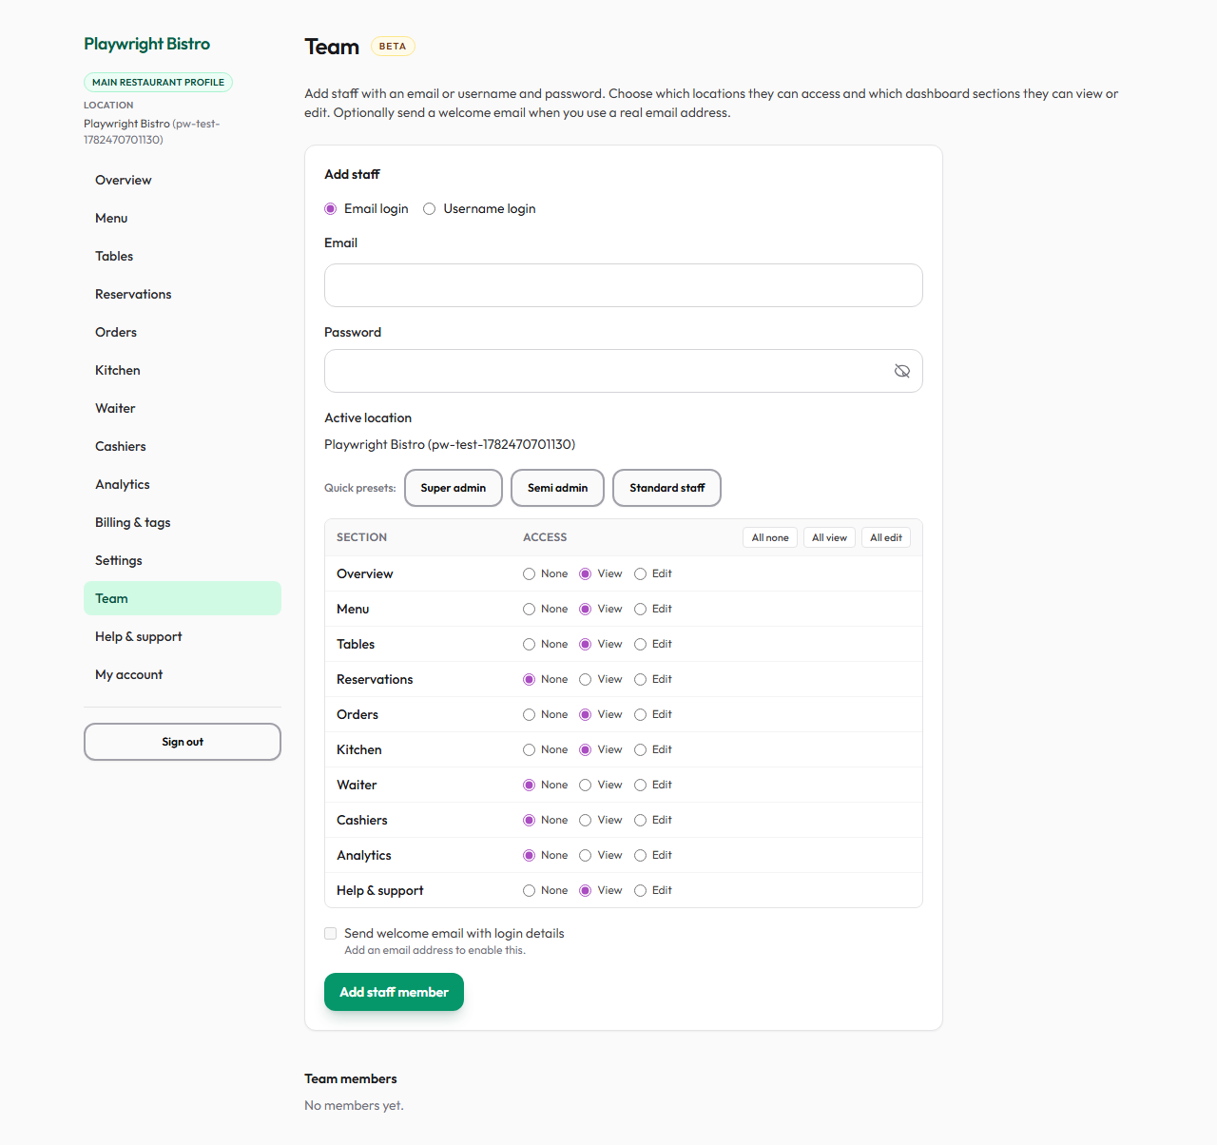Image resolution: width=1217 pixels, height=1145 pixels.
Task: Open Analytics in the sidebar
Action: coord(183,484)
